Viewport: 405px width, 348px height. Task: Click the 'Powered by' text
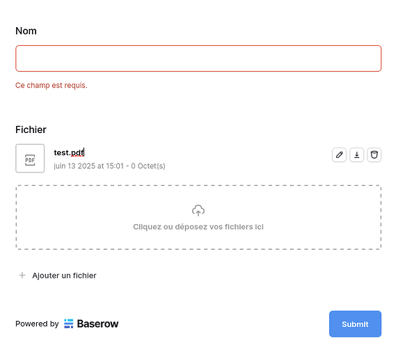click(x=37, y=324)
